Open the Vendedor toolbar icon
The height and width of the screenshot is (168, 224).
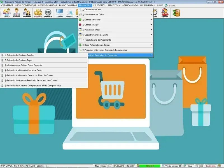[27, 13]
